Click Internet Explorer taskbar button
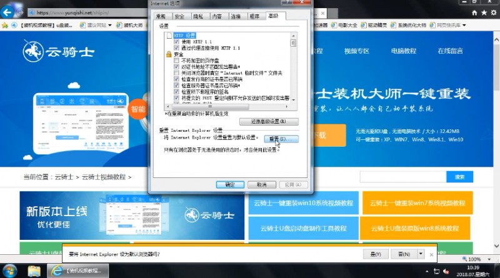500x278 pixels. (77, 271)
